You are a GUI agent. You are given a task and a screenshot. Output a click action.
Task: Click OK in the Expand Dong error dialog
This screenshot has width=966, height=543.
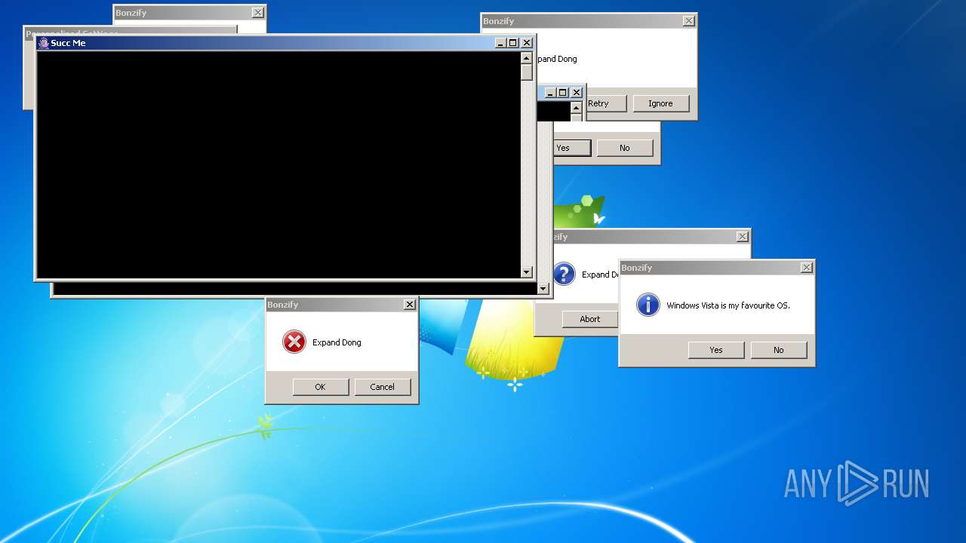coord(320,387)
